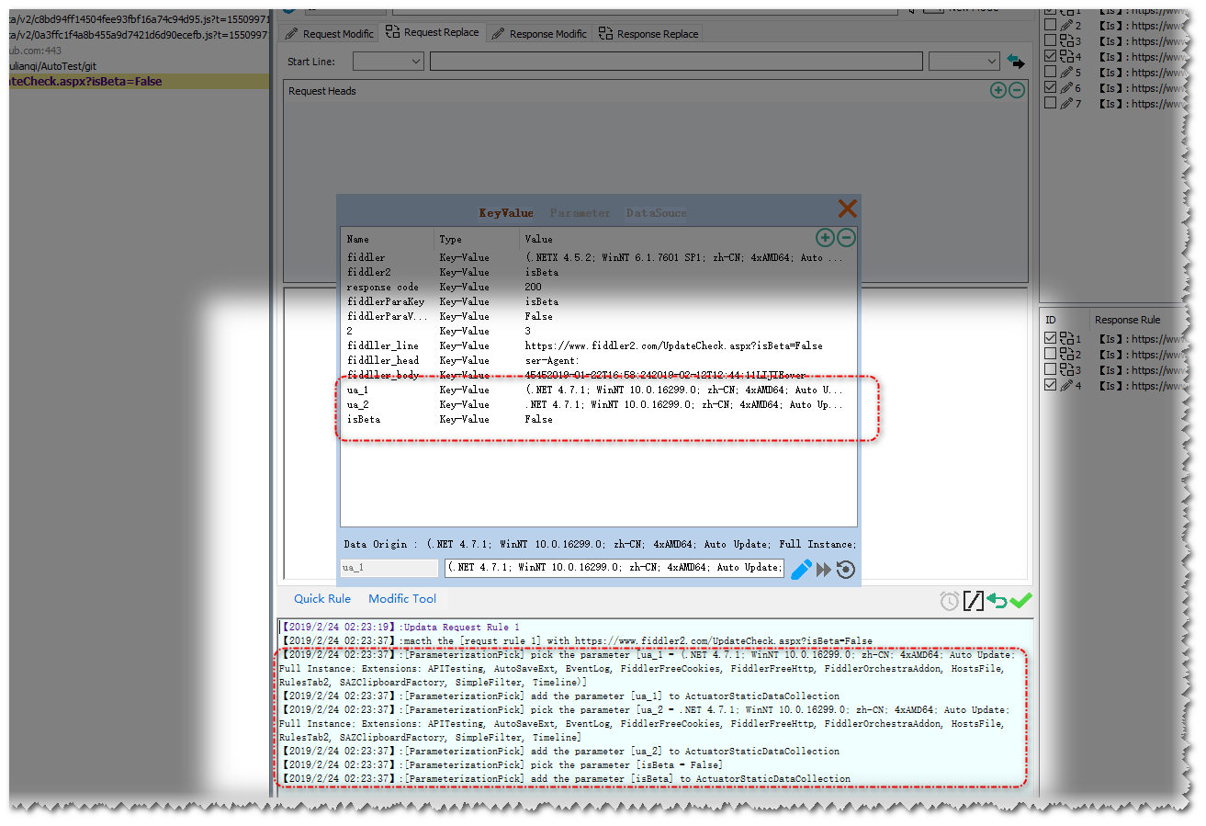Uncheck checkbox for request rule 4
This screenshot has height=826, width=1206.
click(x=1051, y=57)
